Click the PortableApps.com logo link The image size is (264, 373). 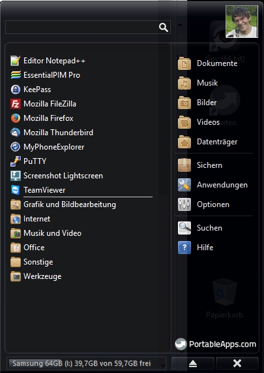(216, 344)
